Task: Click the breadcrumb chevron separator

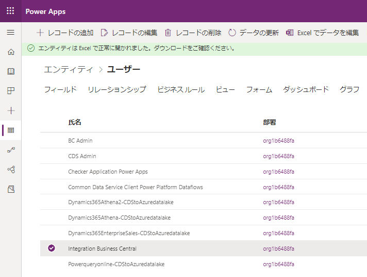Action: pyautogui.click(x=101, y=69)
